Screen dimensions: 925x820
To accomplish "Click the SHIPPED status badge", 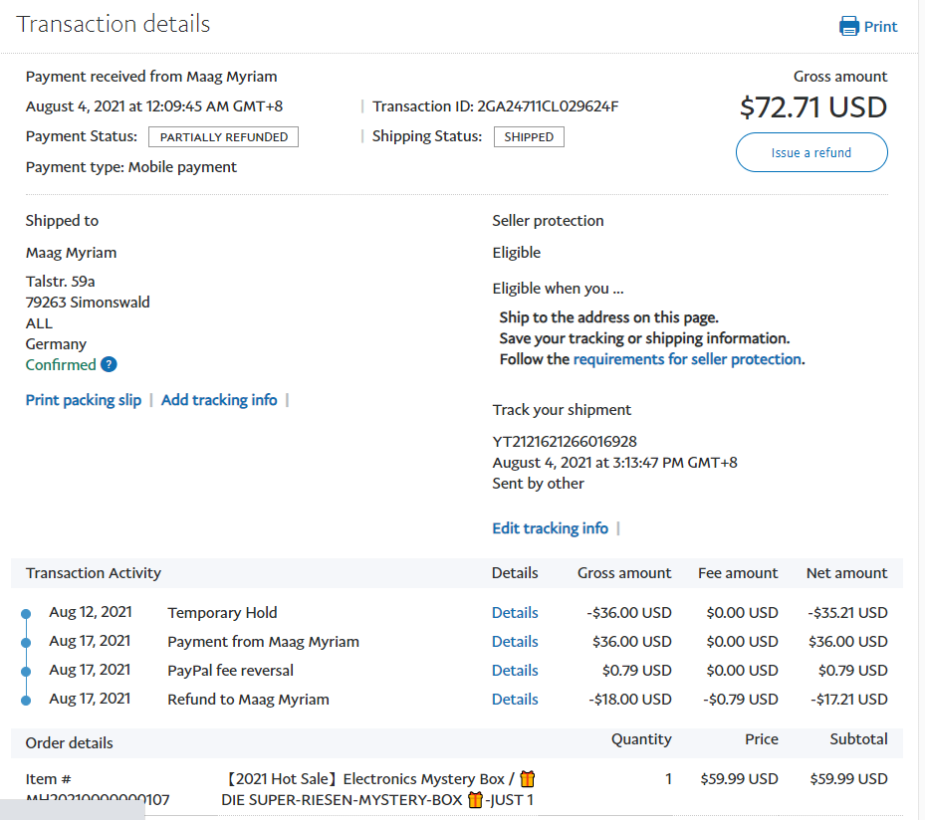I will [x=529, y=137].
